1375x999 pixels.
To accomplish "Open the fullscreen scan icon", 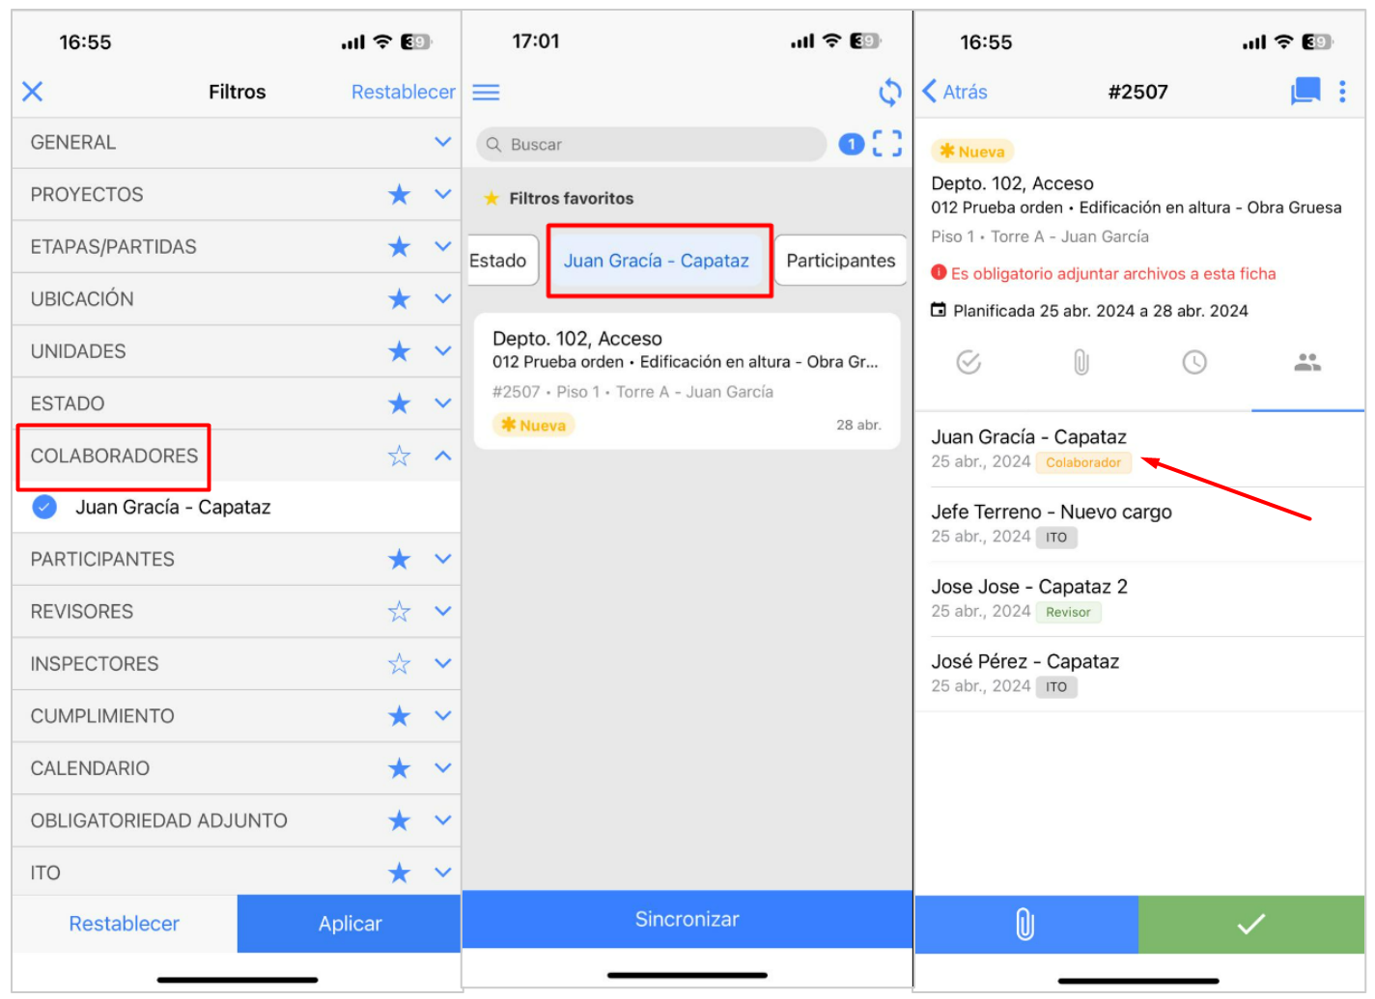I will click(x=887, y=144).
